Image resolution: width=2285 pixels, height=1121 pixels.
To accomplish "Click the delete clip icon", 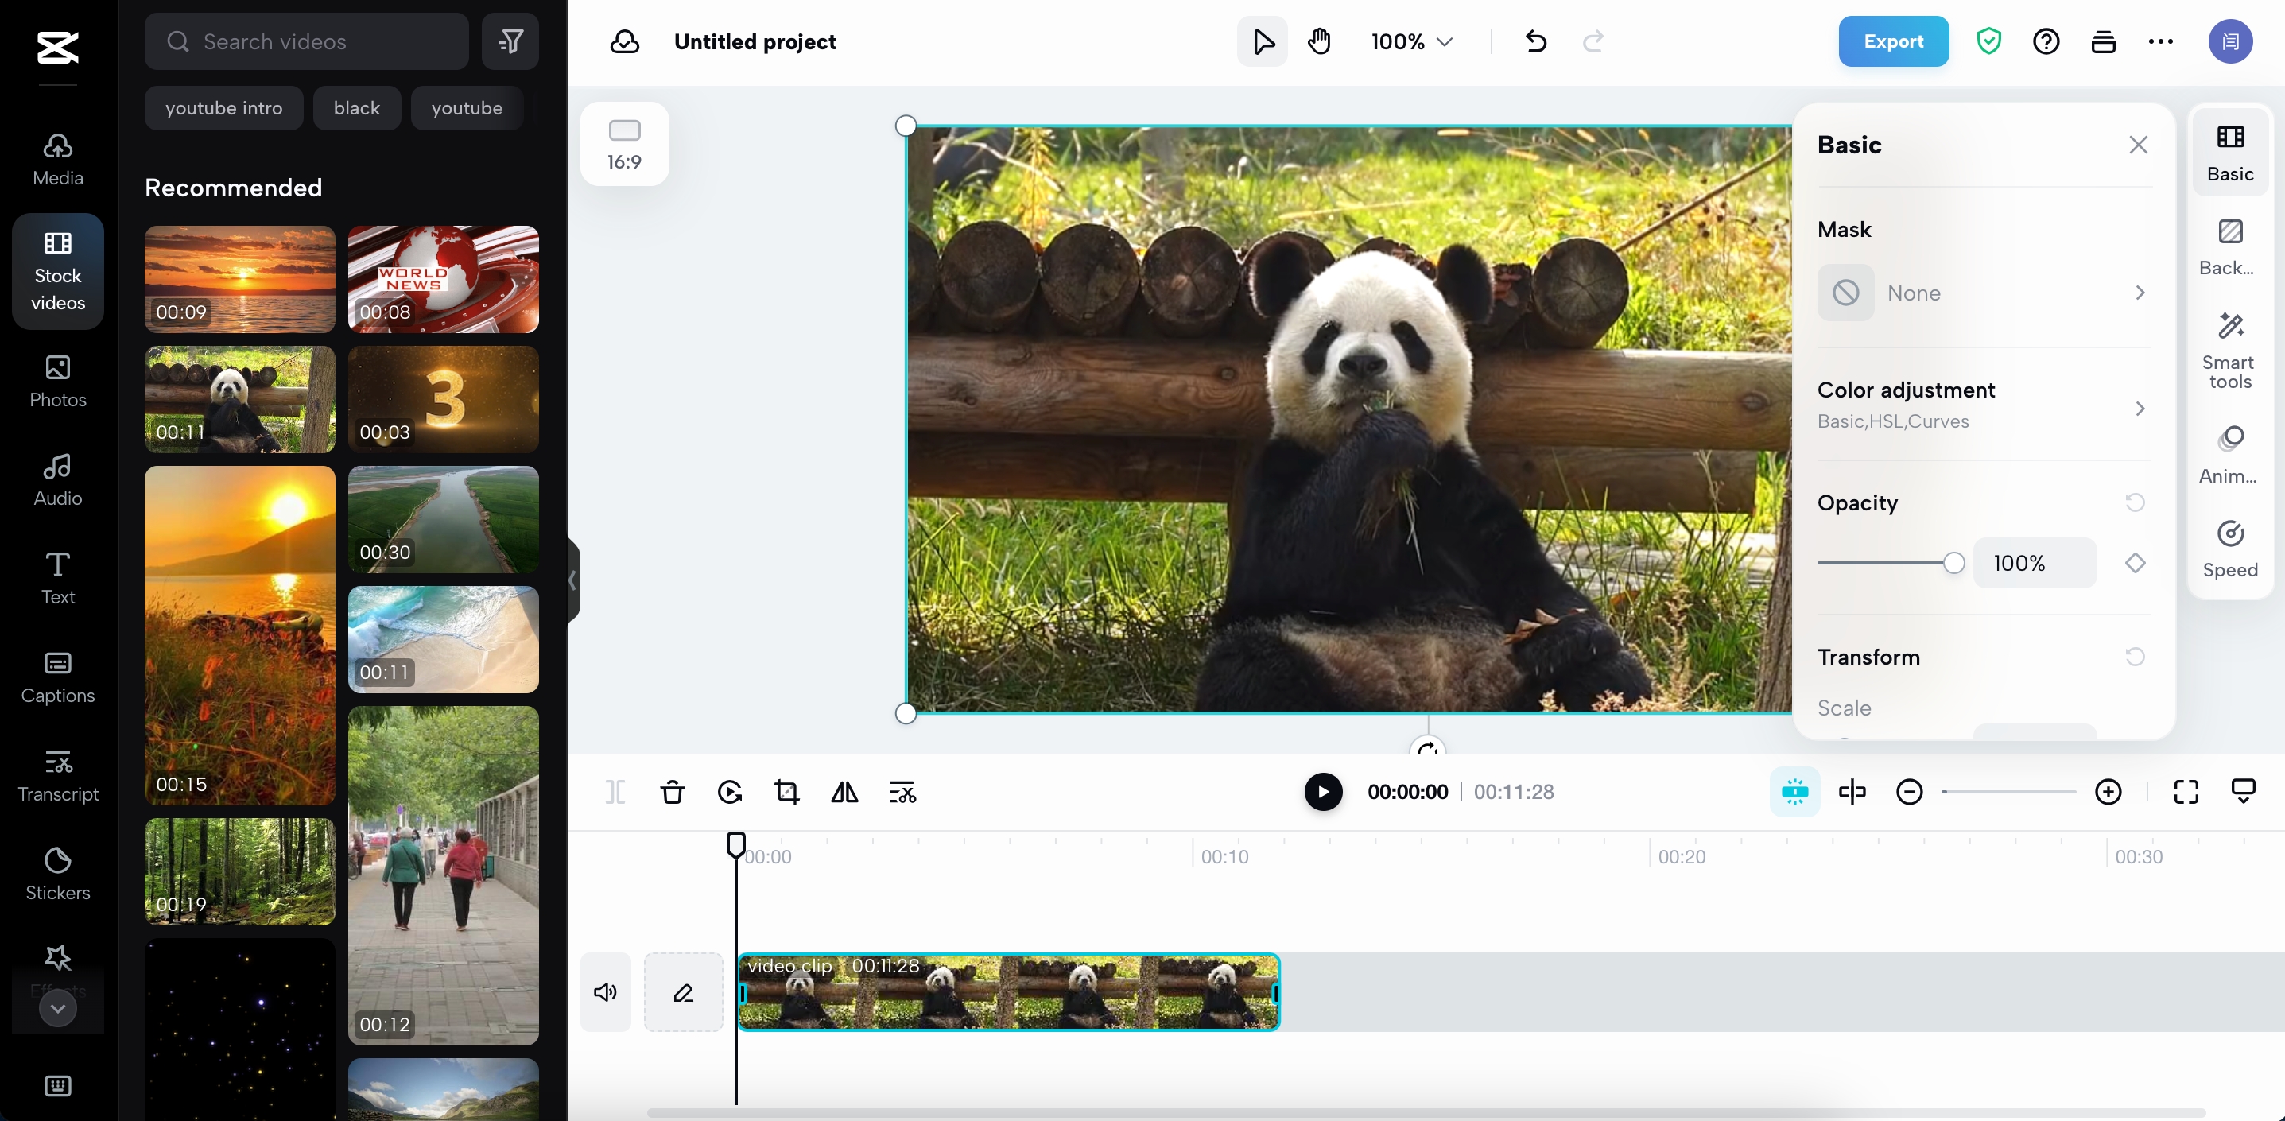I will [x=672, y=793].
